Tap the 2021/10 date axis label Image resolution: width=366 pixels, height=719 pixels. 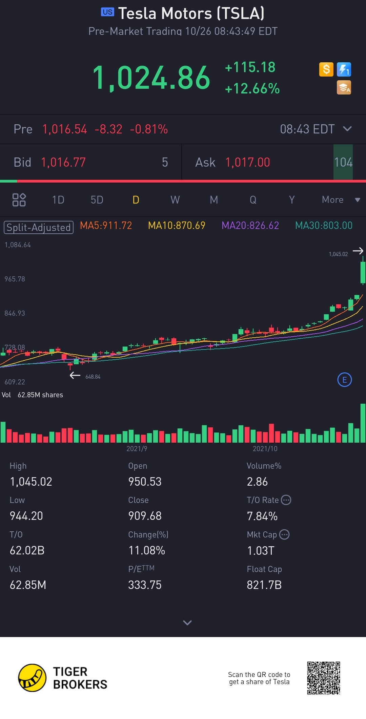point(265,449)
